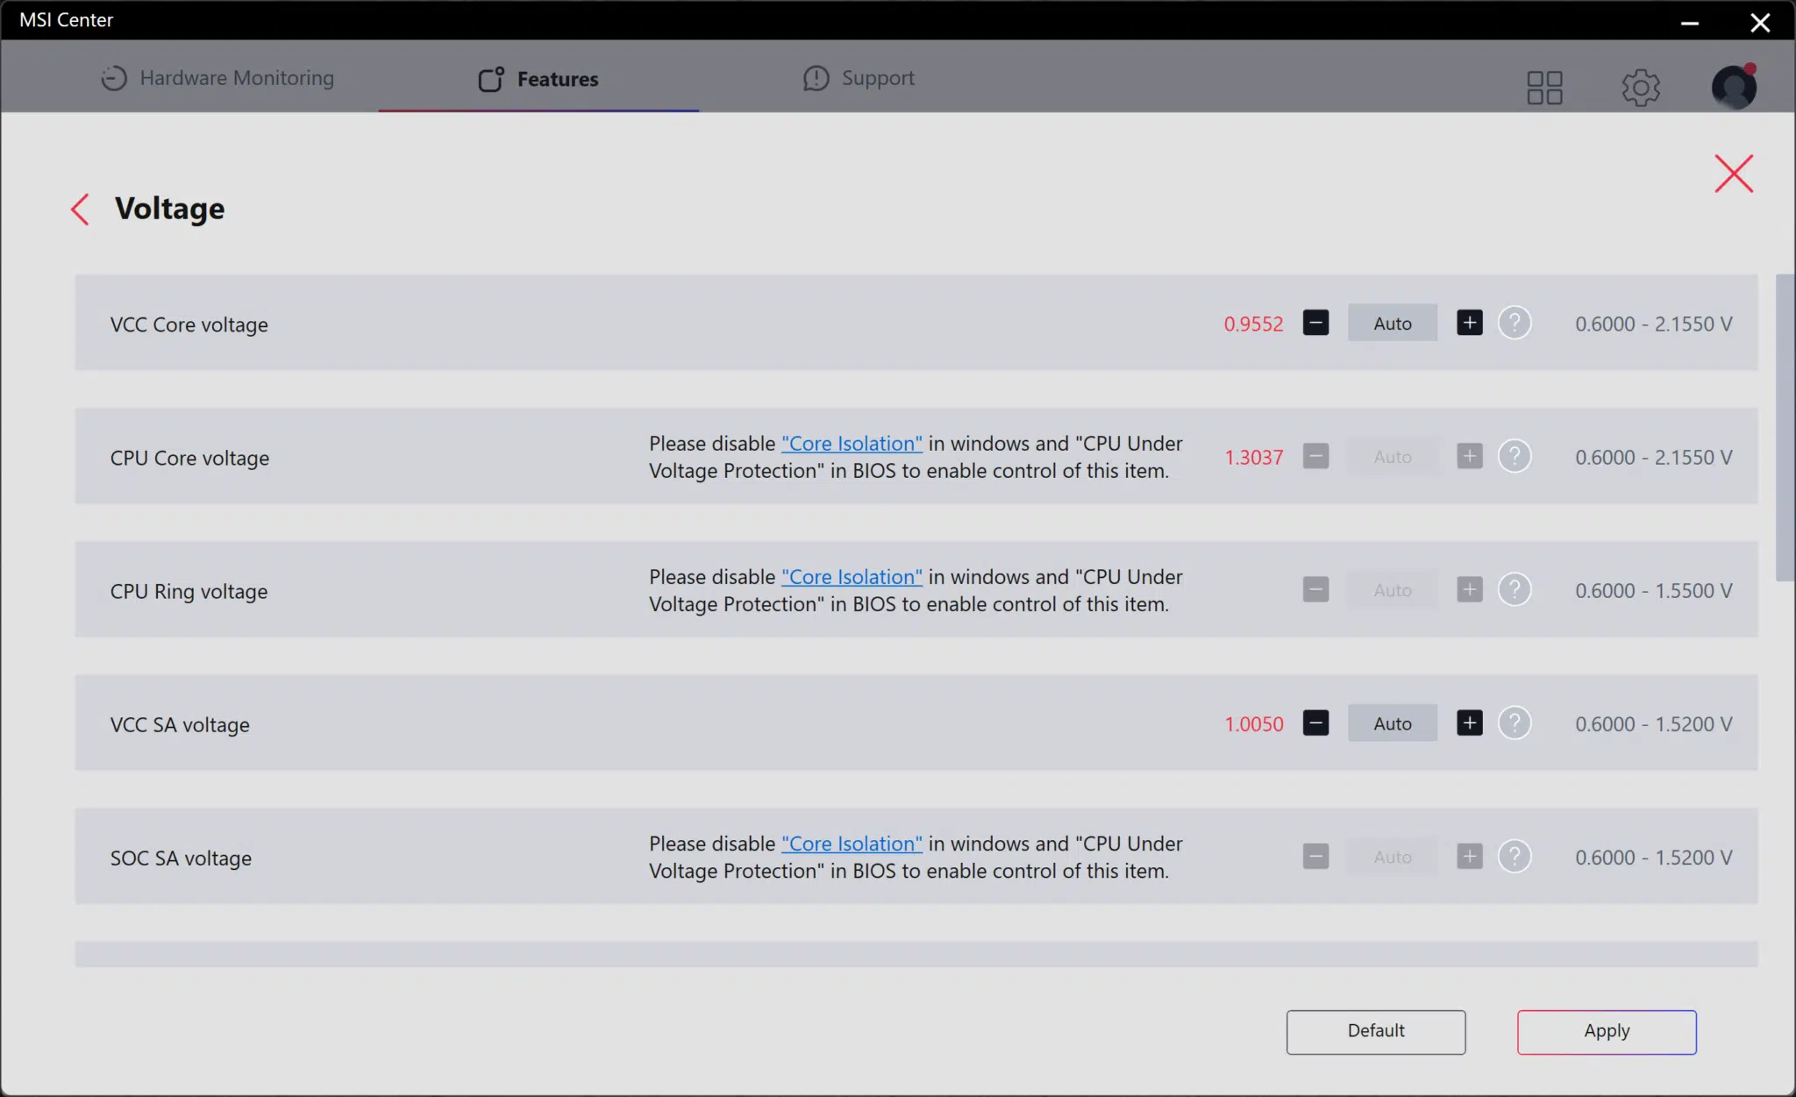
Task: Click the Voltage page heading
Action: [169, 209]
